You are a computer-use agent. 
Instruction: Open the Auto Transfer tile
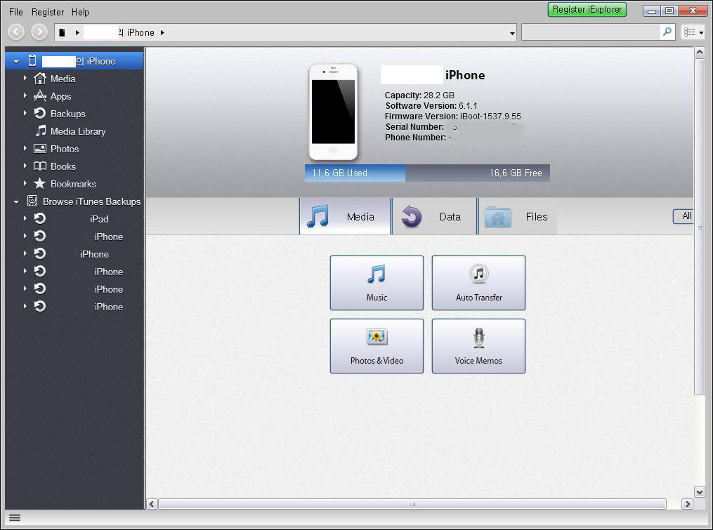pos(478,283)
